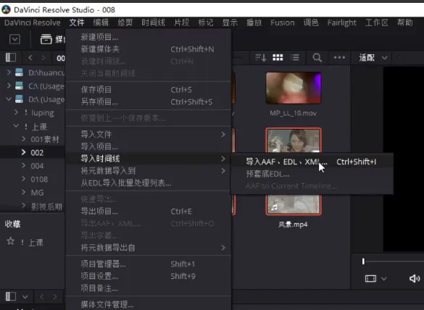Expand the luping folder
The width and height of the screenshot is (424, 310).
coord(16,112)
